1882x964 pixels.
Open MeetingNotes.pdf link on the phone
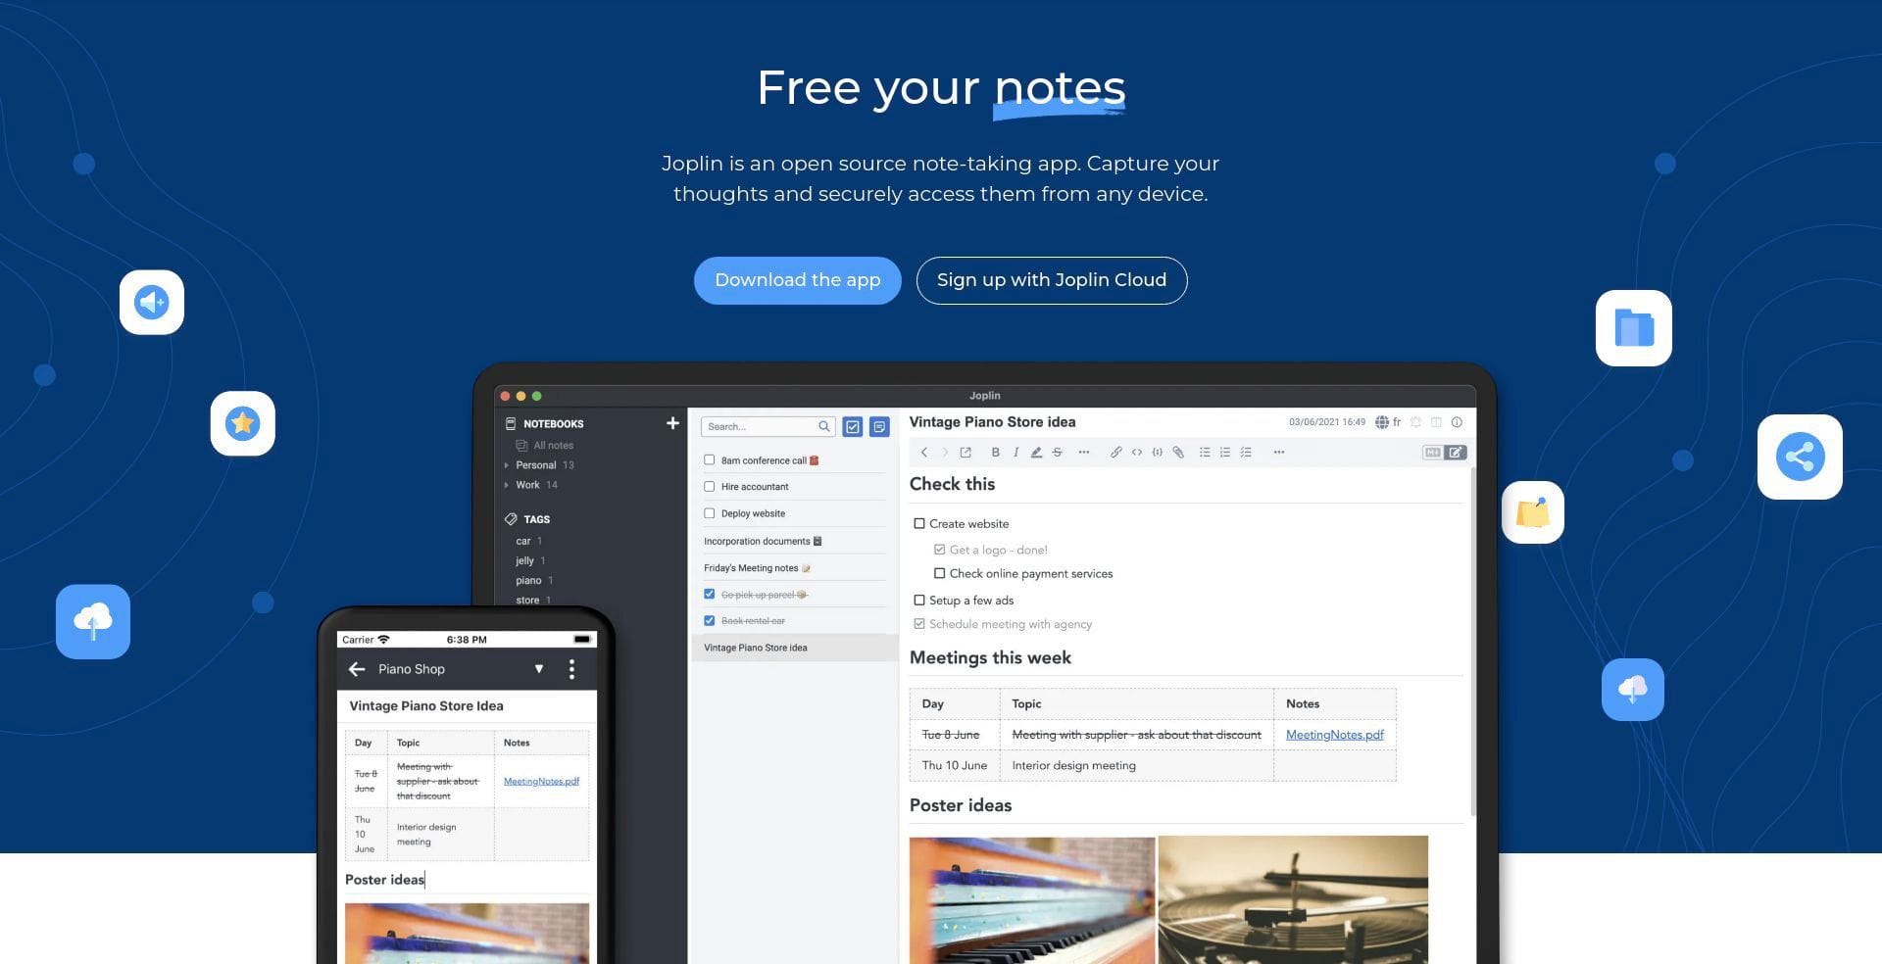(541, 781)
